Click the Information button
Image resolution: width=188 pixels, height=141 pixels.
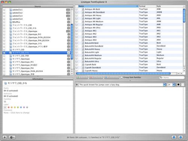[x=112, y=77]
